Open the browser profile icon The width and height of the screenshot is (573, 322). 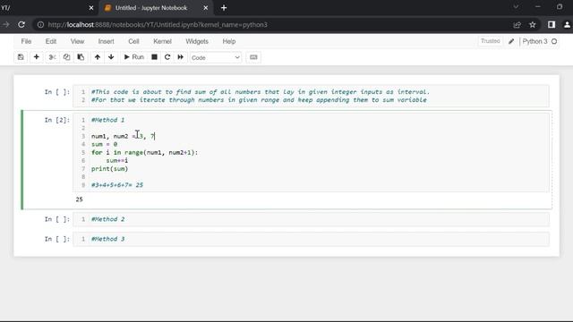coord(567,24)
